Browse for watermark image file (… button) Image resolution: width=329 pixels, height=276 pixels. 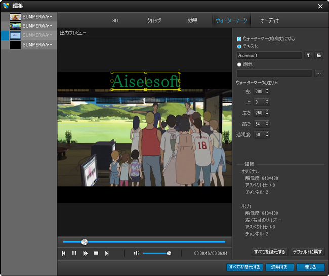pyautogui.click(x=318, y=73)
